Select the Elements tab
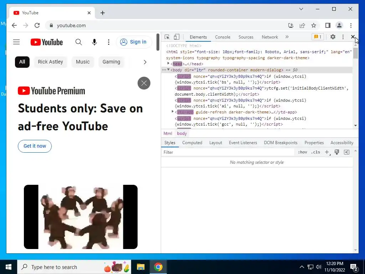This screenshot has width=365, height=274. coord(198,37)
